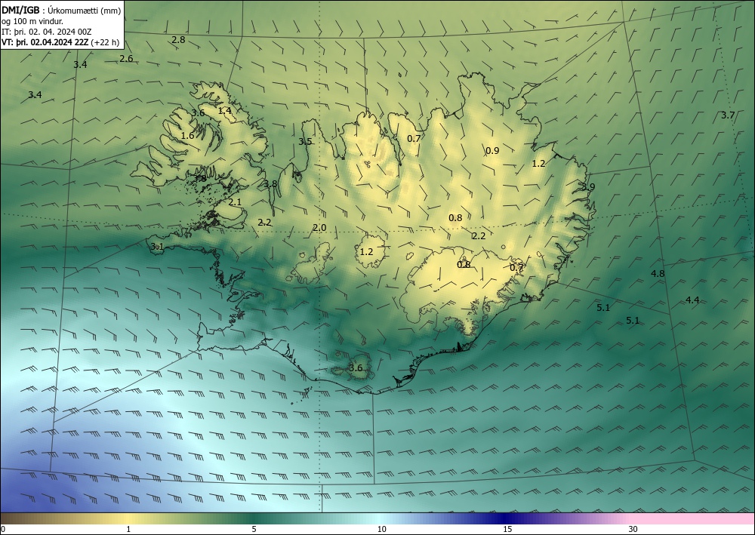Click the 0.9 precipitation value
Image resolution: width=755 pixels, height=535 pixels.
(492, 151)
